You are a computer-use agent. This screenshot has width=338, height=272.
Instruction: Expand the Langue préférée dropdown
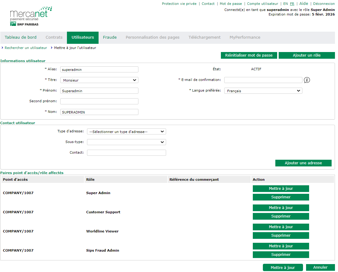point(263,91)
